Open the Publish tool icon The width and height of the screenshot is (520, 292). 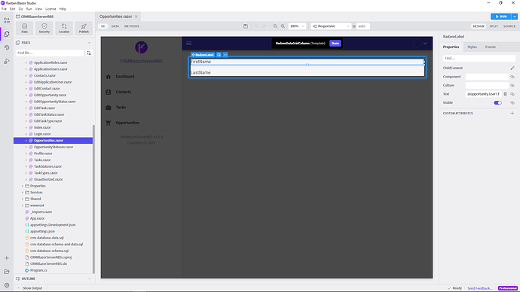coord(84,28)
